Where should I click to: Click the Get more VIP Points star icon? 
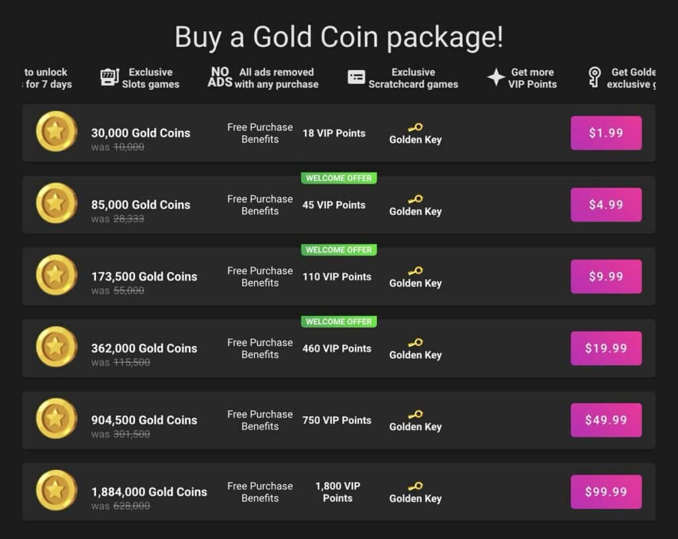(x=496, y=77)
